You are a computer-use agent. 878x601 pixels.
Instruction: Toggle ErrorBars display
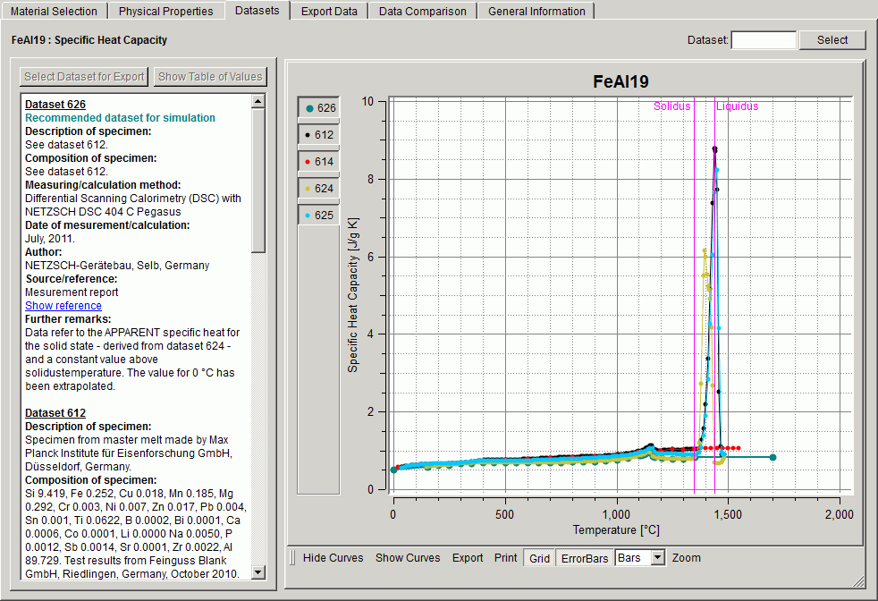[x=584, y=558]
